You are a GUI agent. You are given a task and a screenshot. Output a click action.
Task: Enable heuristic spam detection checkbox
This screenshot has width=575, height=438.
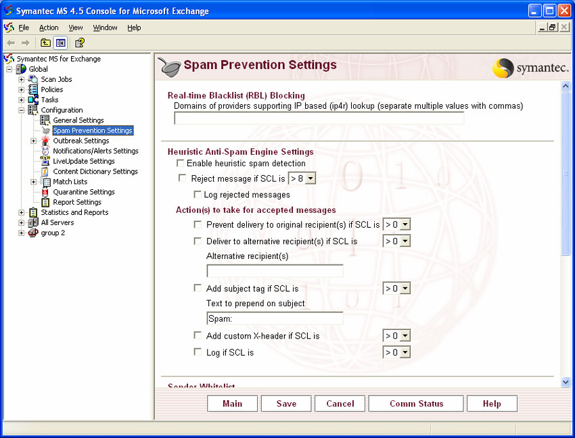coord(181,163)
